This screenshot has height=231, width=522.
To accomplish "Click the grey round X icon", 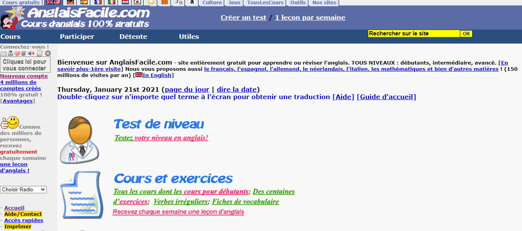I will click(x=47, y=54).
